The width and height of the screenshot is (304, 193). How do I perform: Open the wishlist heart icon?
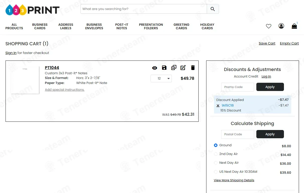(x=269, y=26)
